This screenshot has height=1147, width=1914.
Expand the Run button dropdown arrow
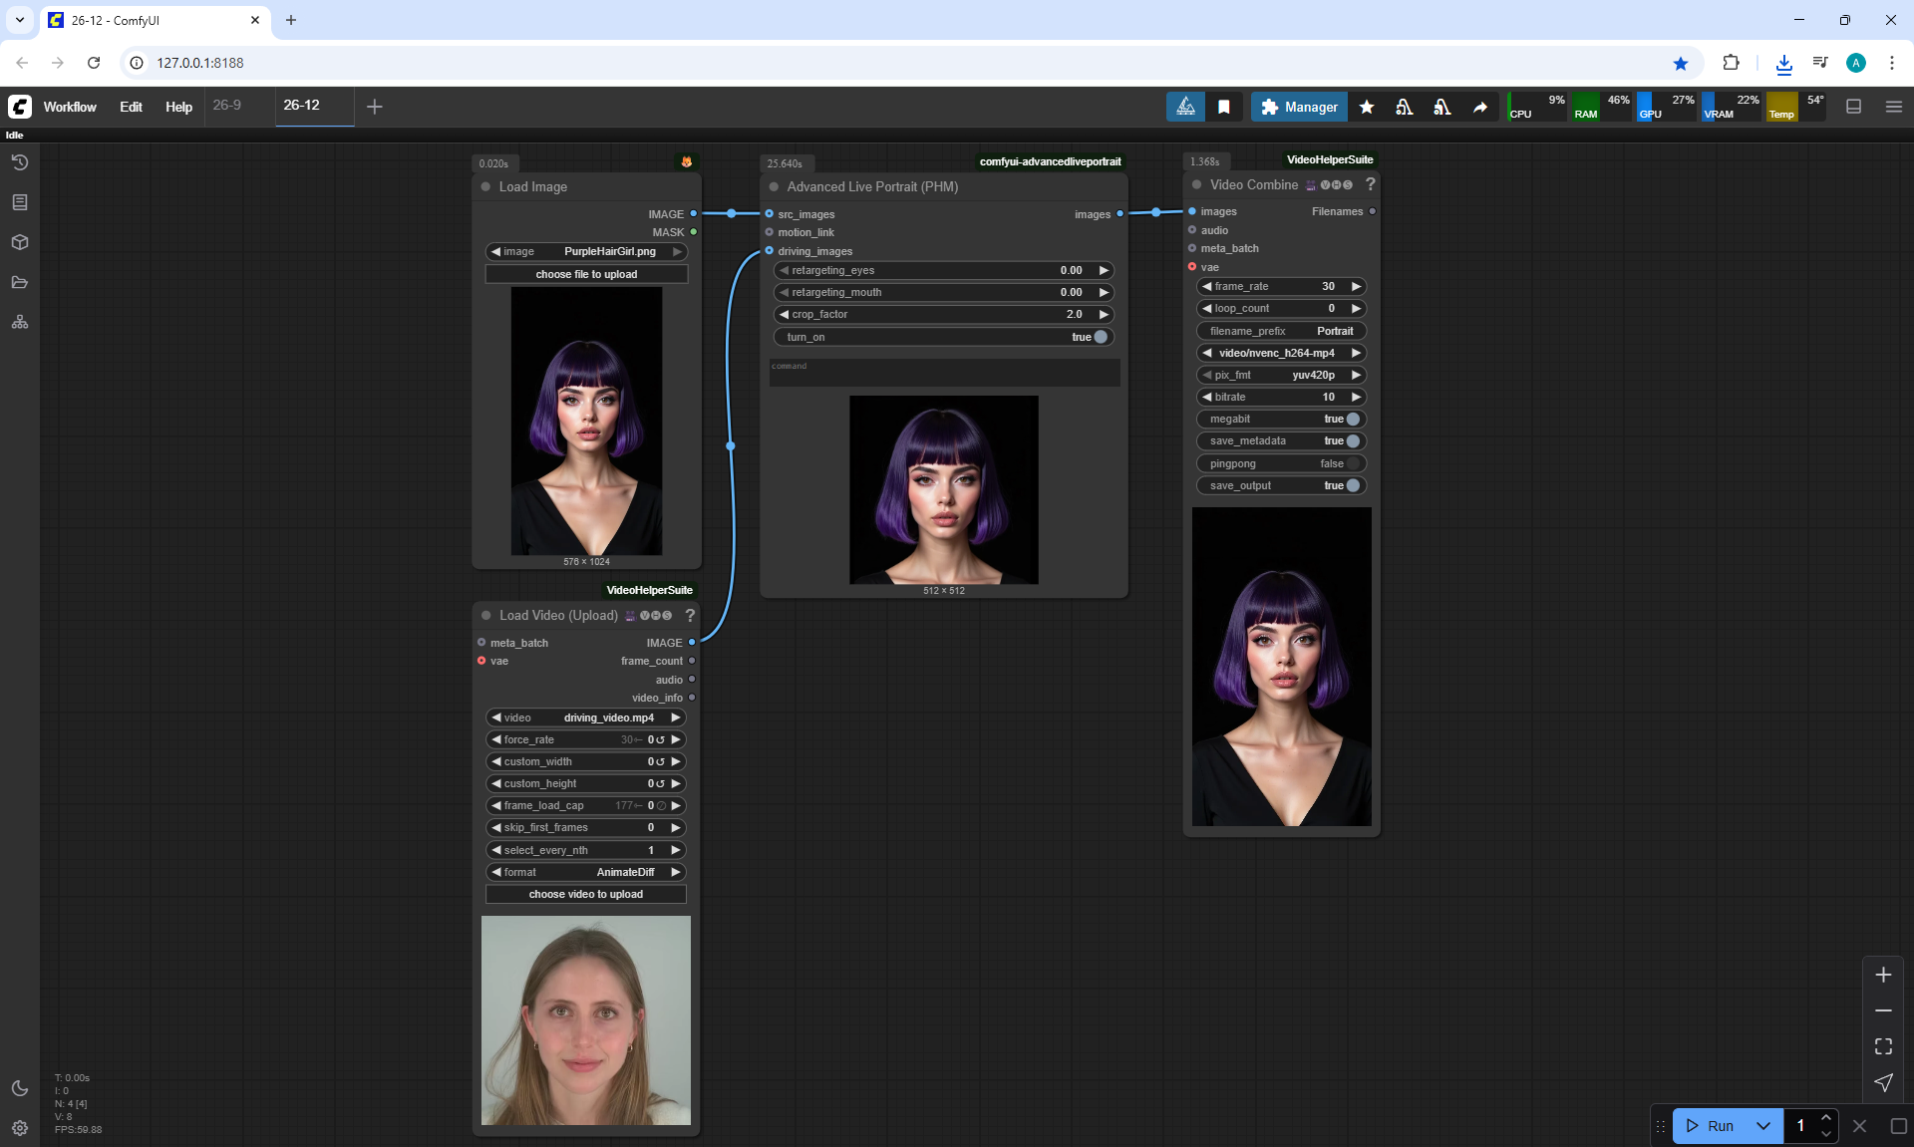[x=1762, y=1126]
